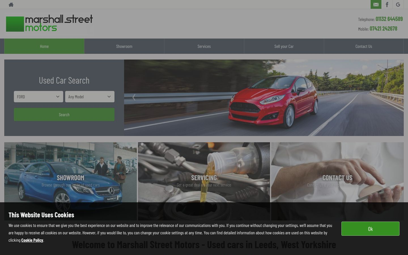Open the Servicing promo tile
This screenshot has width=408, height=255.
(204, 181)
